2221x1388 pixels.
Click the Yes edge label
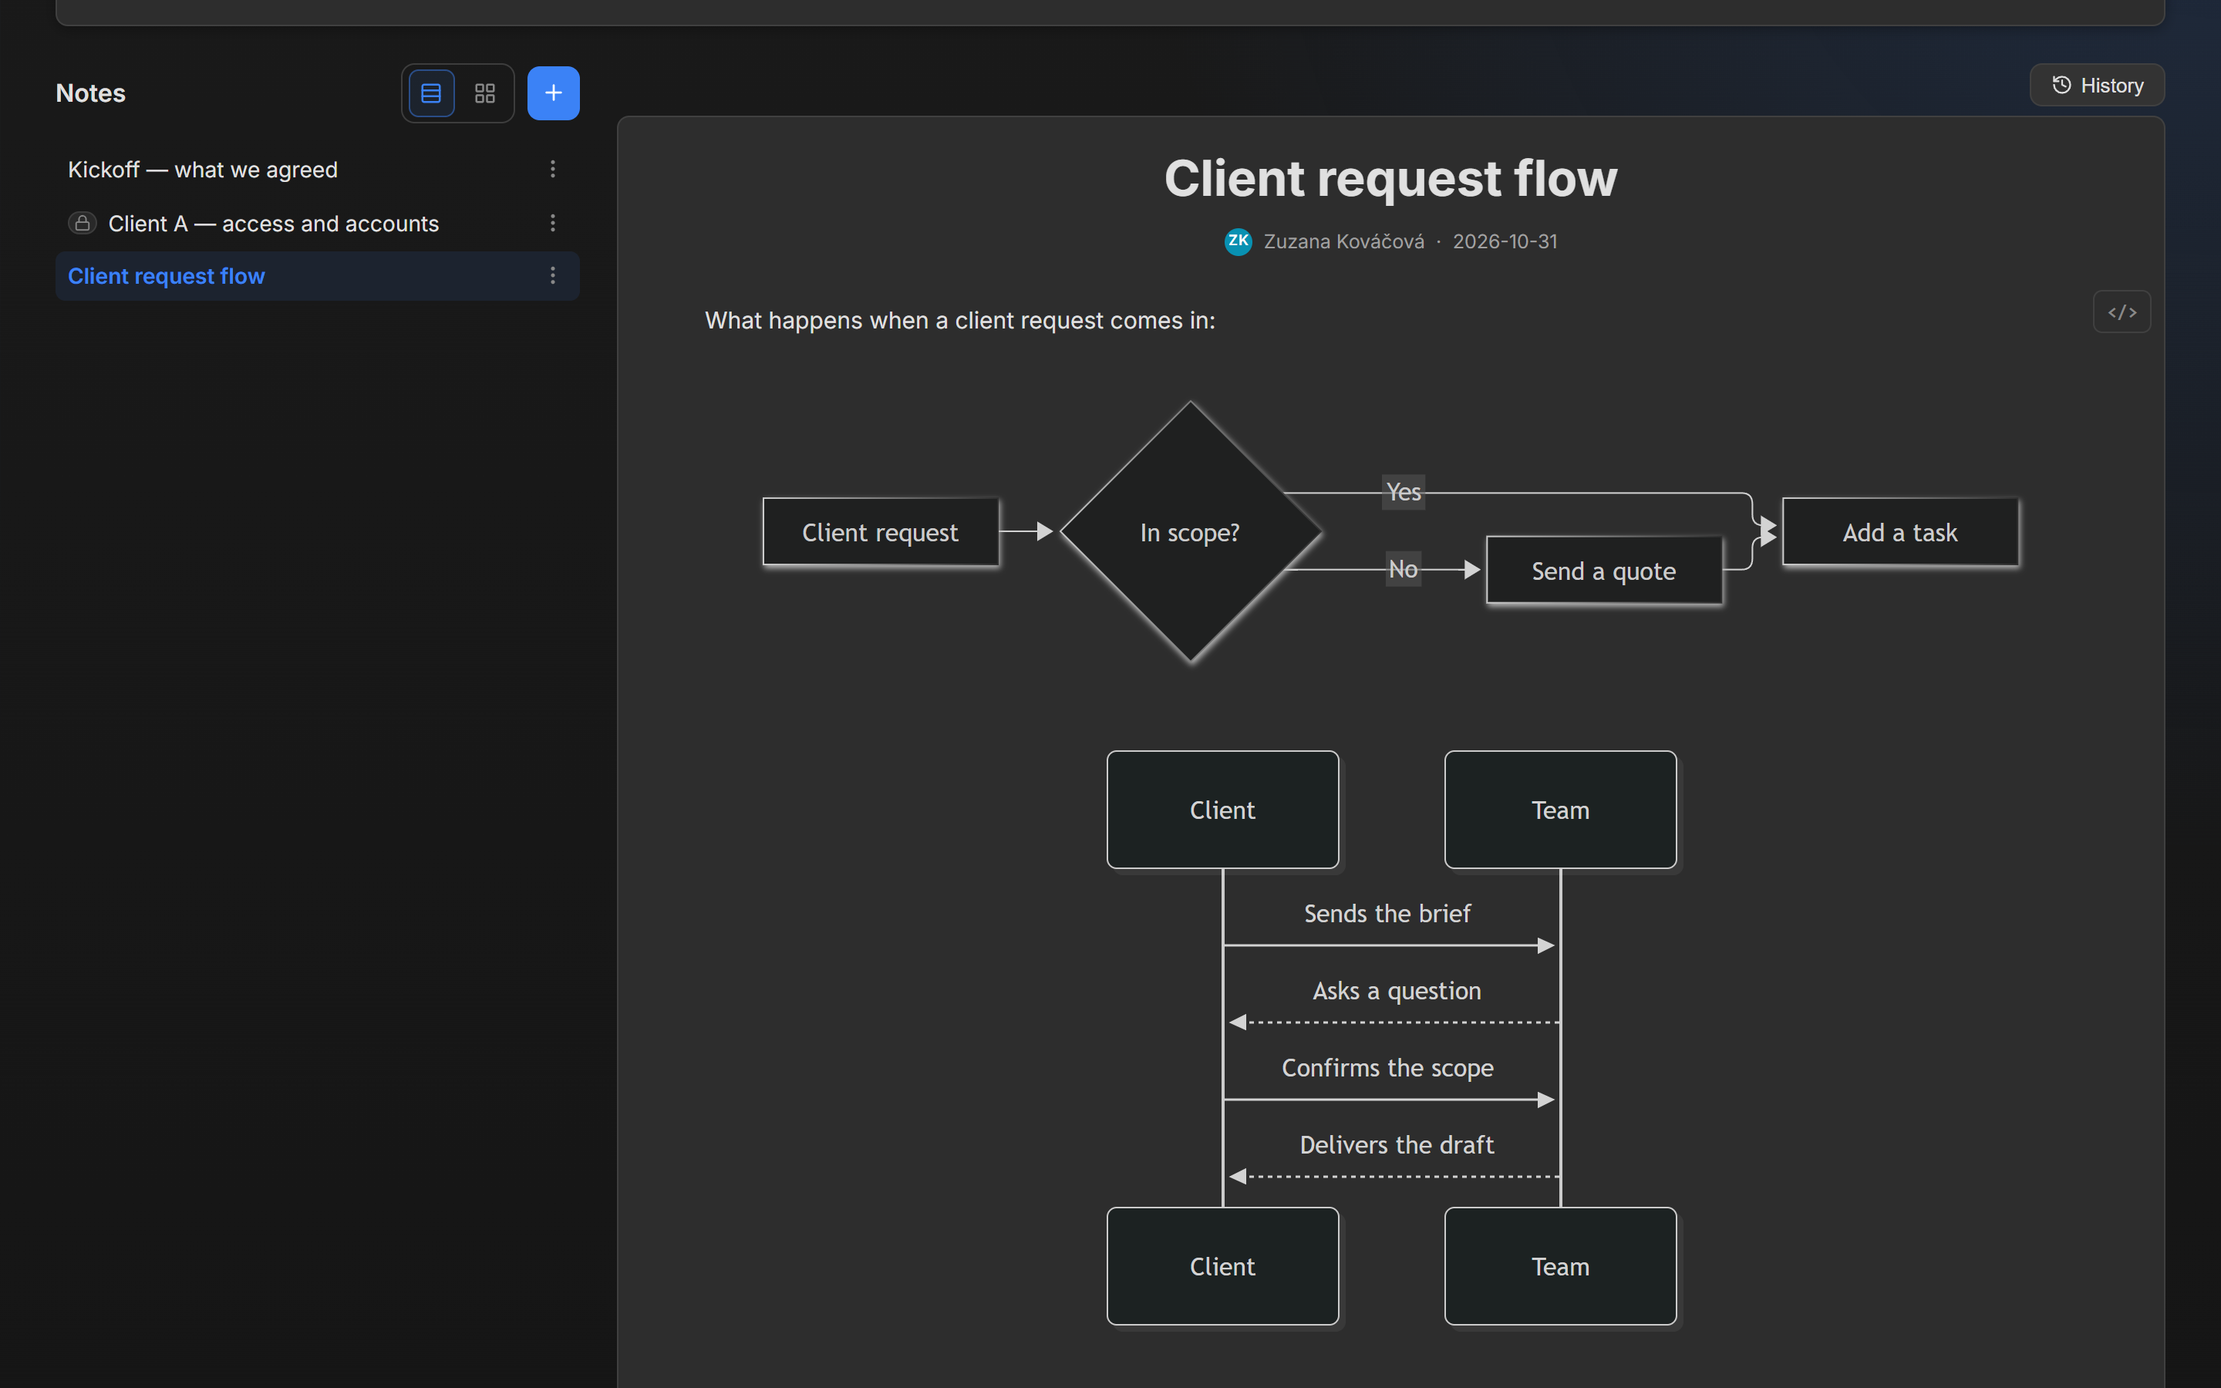point(1404,492)
